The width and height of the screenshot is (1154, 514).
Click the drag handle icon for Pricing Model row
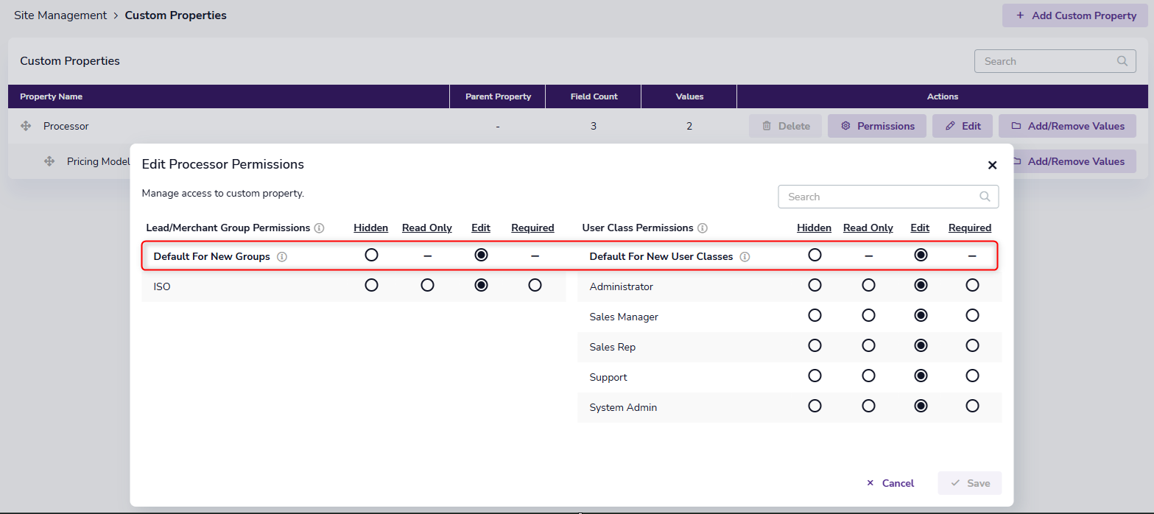click(x=49, y=161)
